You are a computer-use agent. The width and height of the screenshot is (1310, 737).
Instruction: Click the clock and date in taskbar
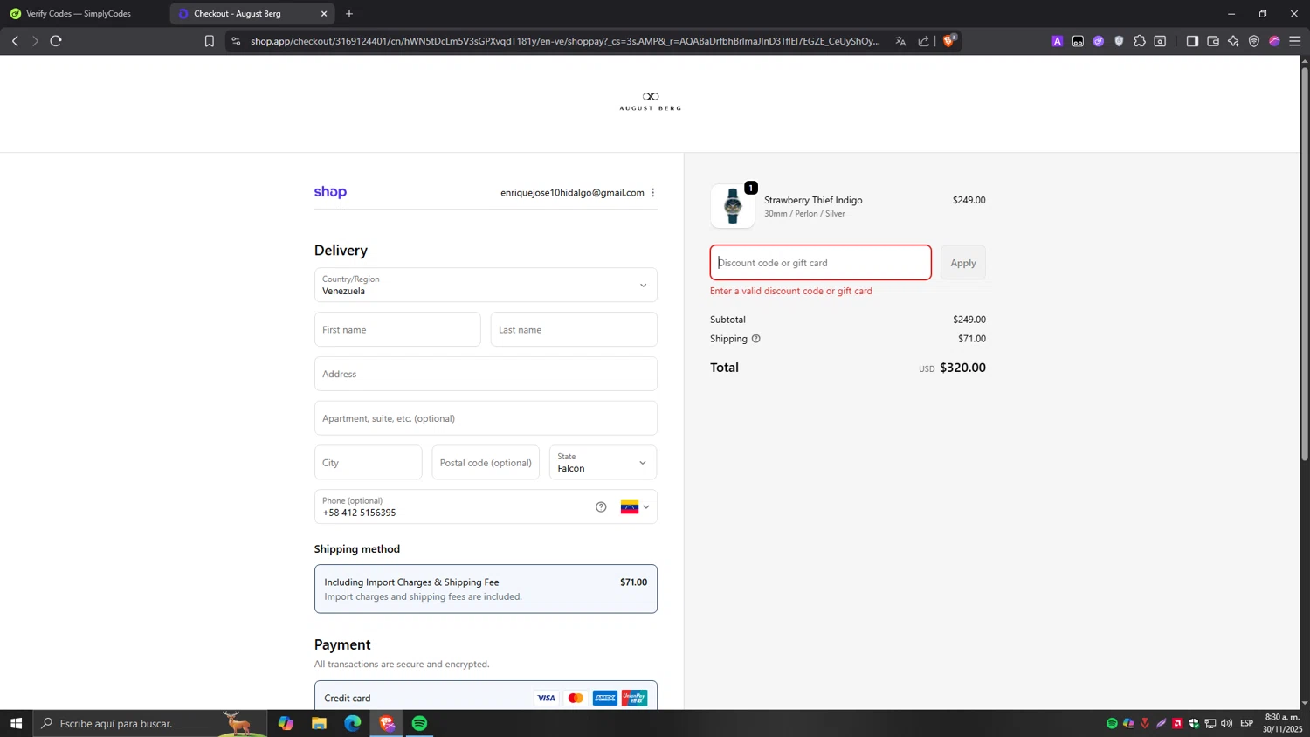coord(1283,723)
